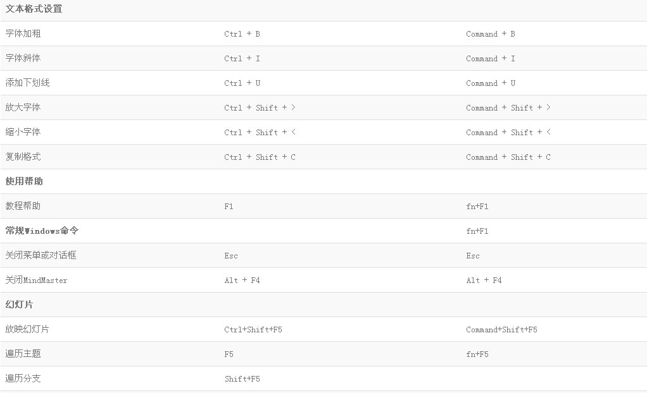The width and height of the screenshot is (647, 393).
Task: Select the 关闭菜单或对话框 row label
Action: 41,255
